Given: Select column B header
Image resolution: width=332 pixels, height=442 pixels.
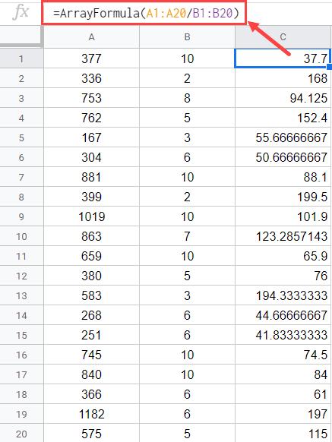Looking at the screenshot, I should [187, 37].
